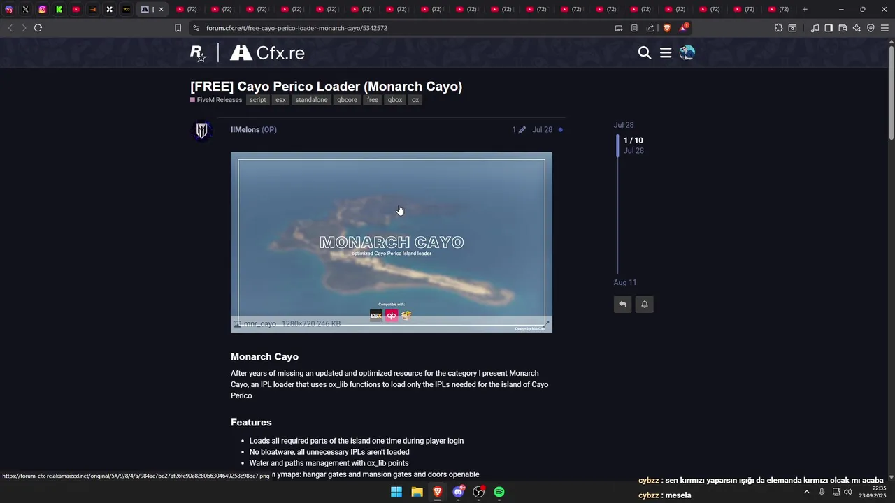Click the system tray microphone icon
Screen dimensions: 895x503
point(822,492)
